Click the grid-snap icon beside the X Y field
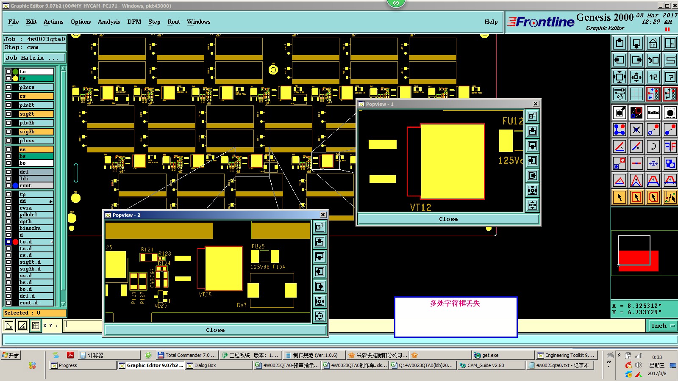 [36, 325]
